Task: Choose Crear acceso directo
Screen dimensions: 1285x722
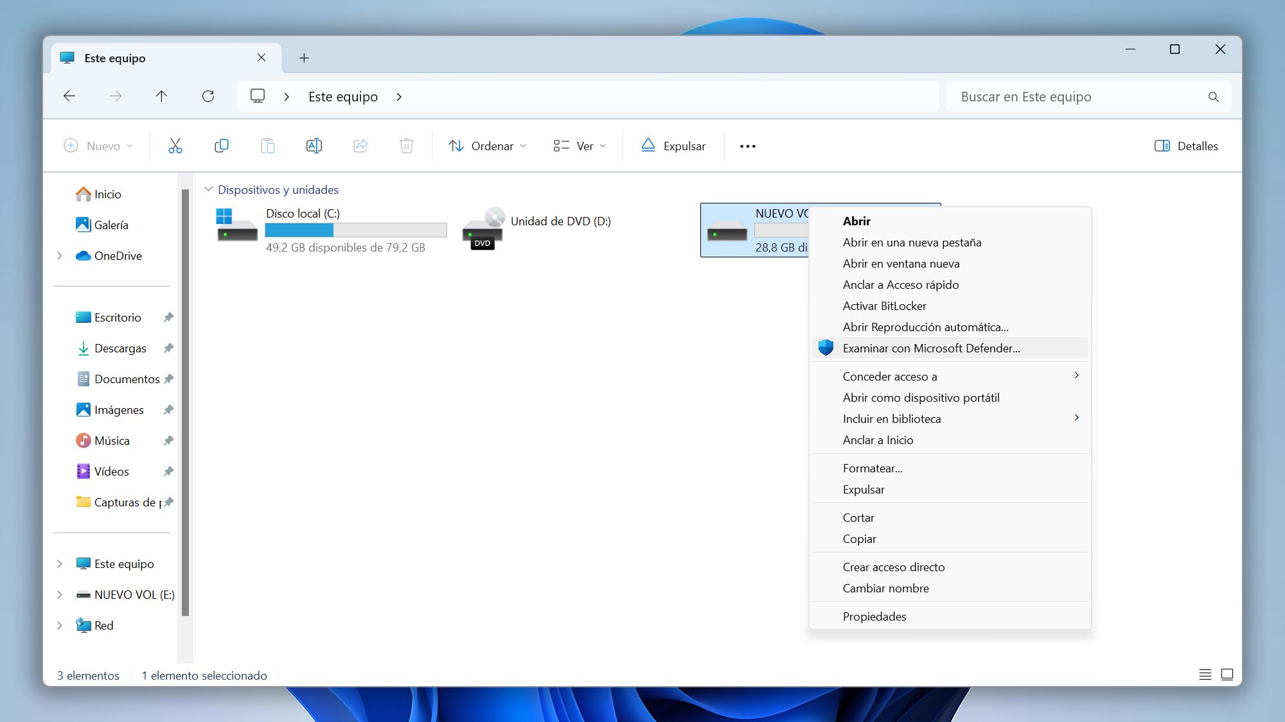Action: (950, 567)
